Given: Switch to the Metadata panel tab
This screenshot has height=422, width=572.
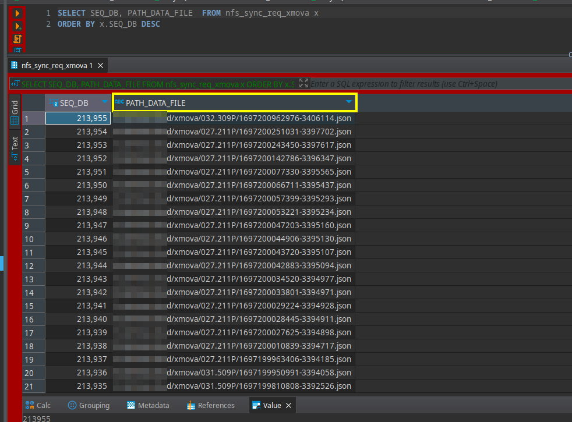Looking at the screenshot, I should (149, 406).
